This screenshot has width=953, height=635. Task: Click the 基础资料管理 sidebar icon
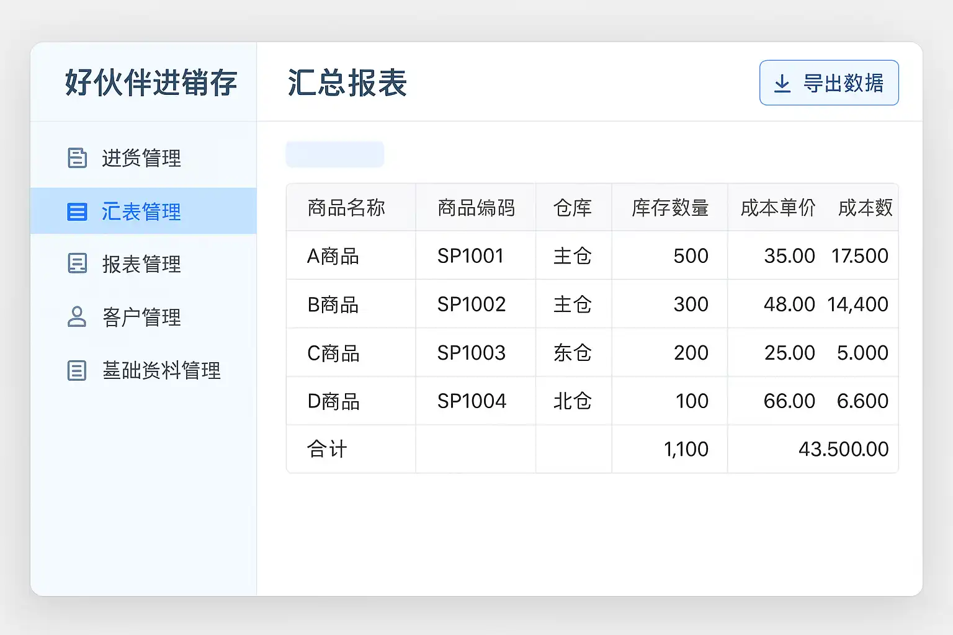(77, 370)
